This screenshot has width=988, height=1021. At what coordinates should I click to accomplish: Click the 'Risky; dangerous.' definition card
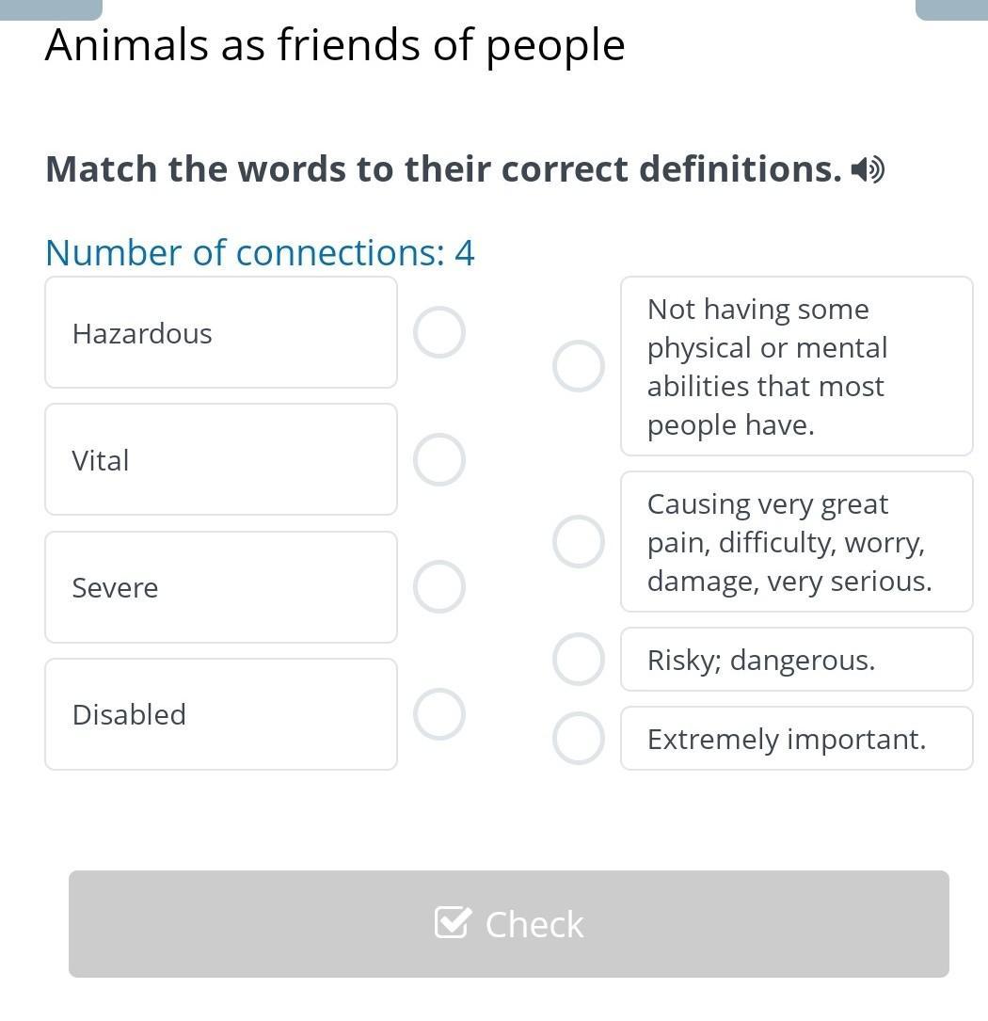tap(797, 659)
